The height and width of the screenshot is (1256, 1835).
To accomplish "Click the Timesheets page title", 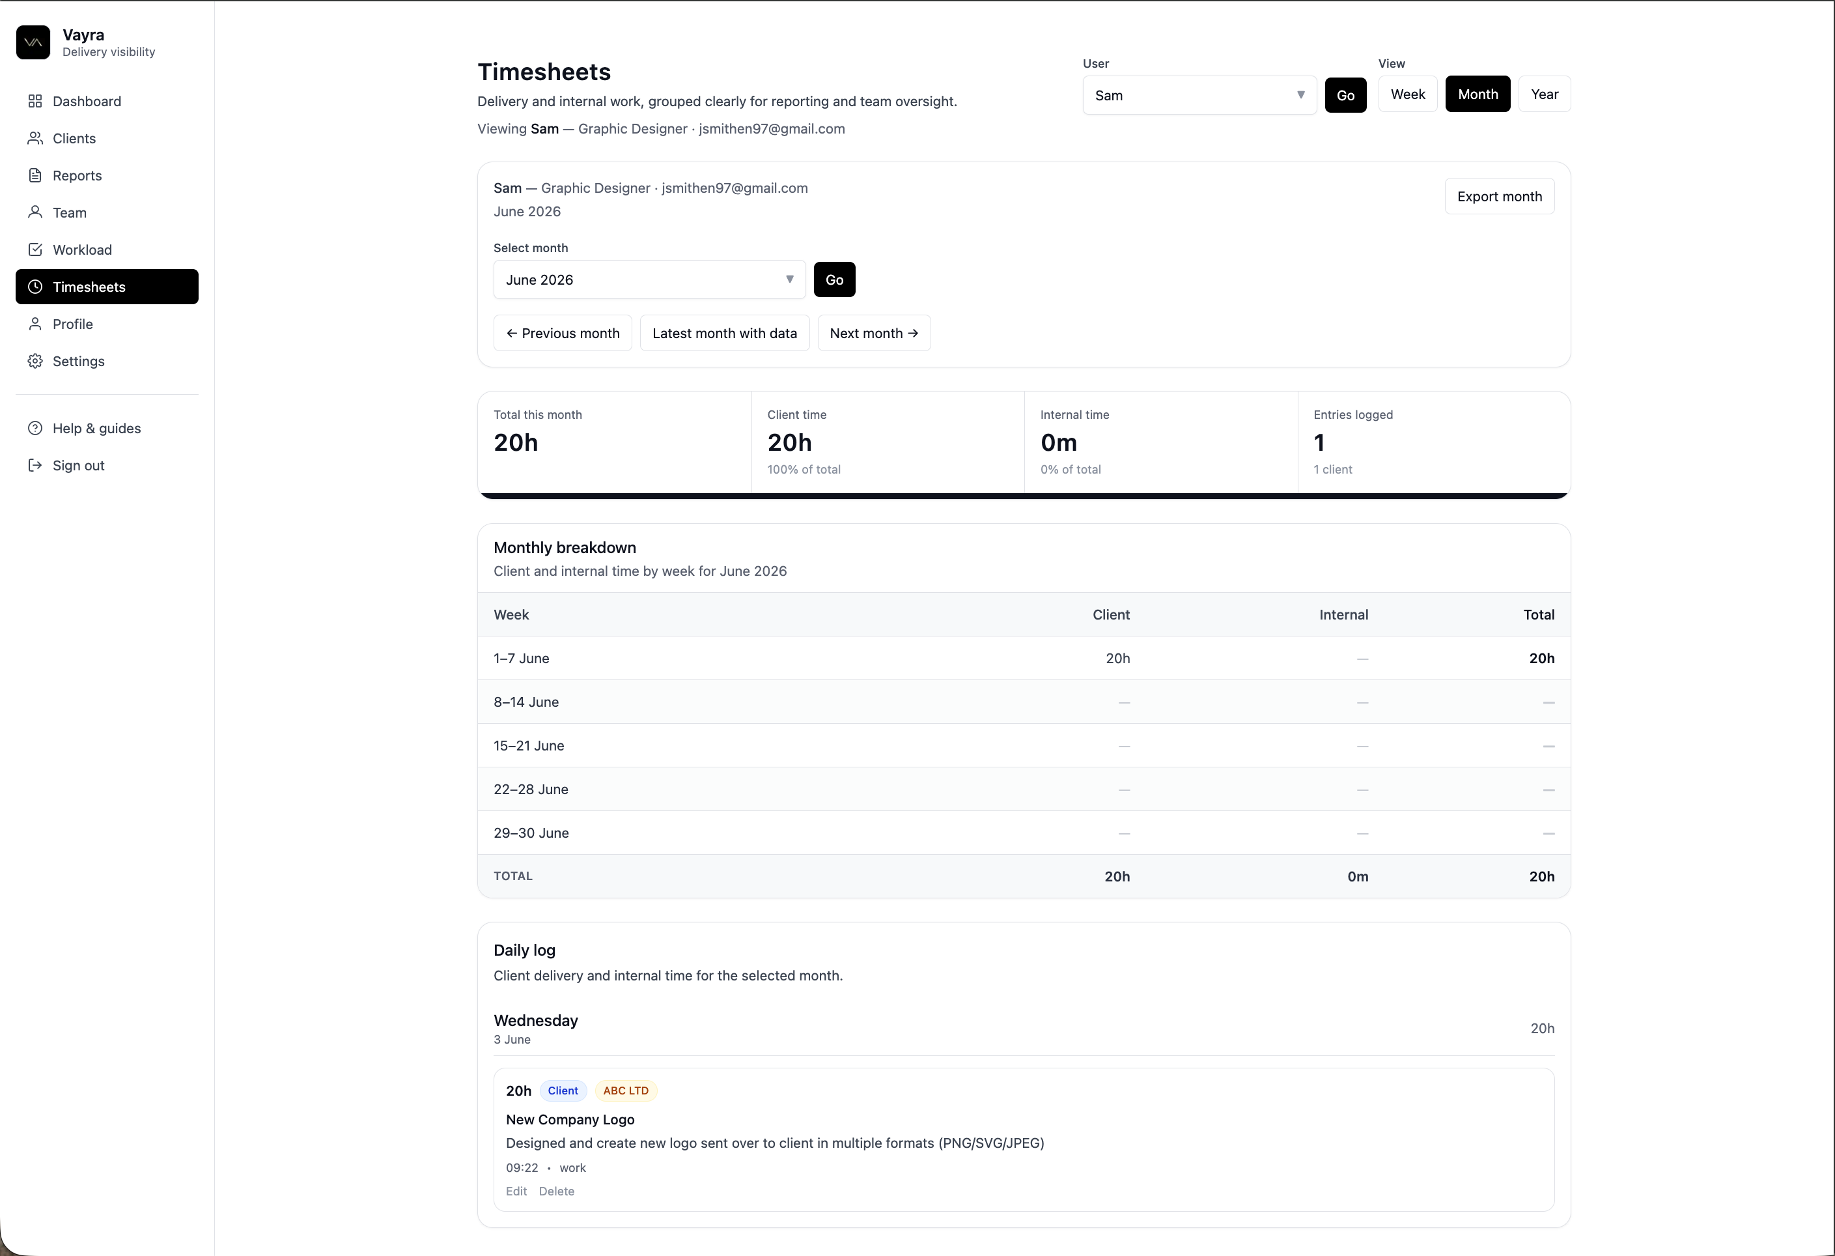I will coord(544,72).
